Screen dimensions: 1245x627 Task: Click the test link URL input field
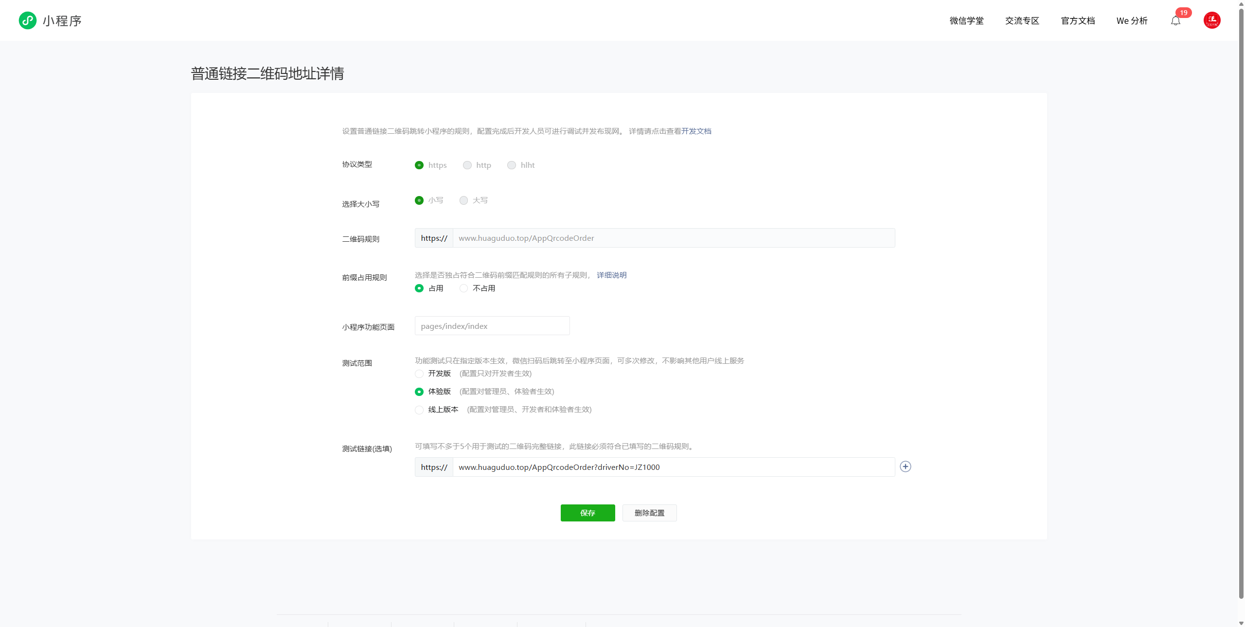pyautogui.click(x=673, y=467)
